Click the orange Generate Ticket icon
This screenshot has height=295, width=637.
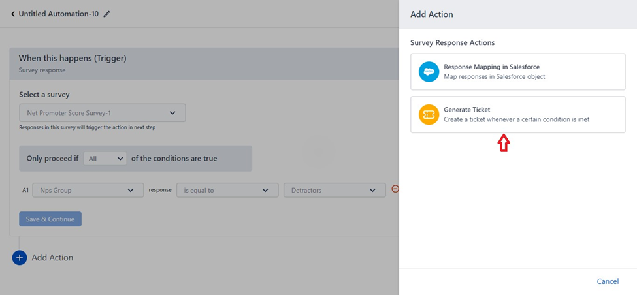(429, 115)
